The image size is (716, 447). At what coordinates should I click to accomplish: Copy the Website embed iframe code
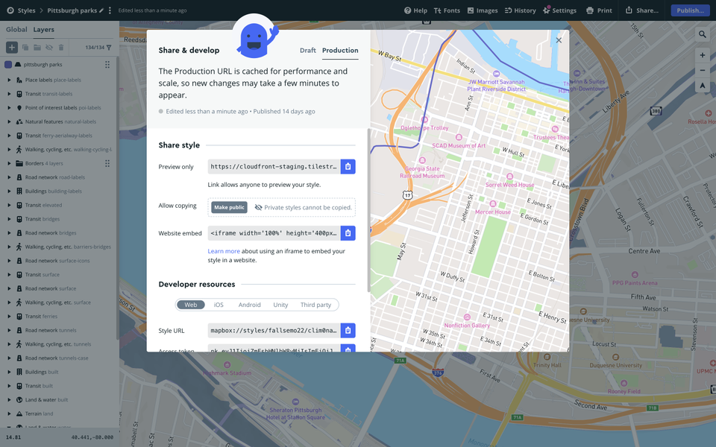point(348,233)
